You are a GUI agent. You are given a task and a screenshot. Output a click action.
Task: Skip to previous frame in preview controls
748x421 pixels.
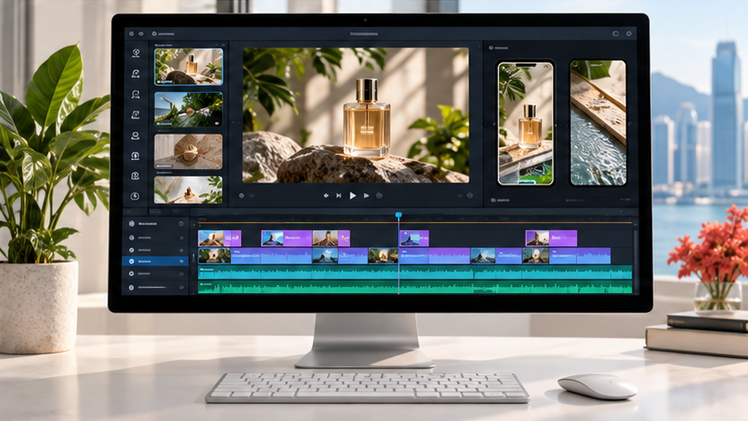pos(339,196)
